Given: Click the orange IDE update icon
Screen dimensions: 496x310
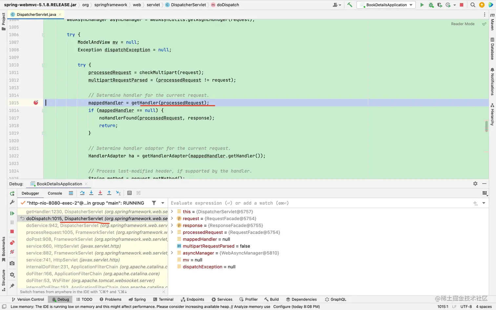Looking at the screenshot, I should pos(482,5).
